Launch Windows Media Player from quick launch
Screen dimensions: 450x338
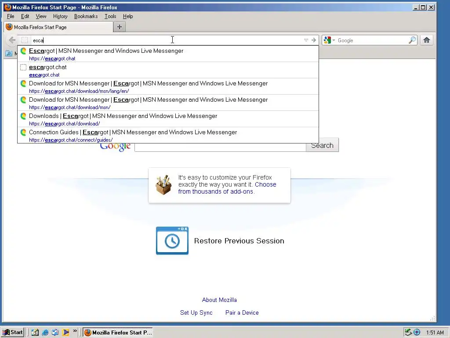[x=66, y=332]
